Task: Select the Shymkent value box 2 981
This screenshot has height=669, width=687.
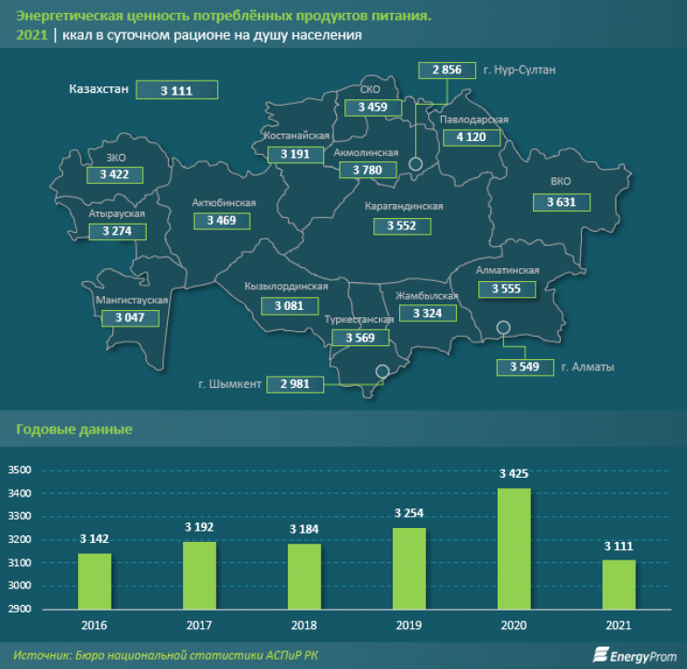Action: (294, 384)
